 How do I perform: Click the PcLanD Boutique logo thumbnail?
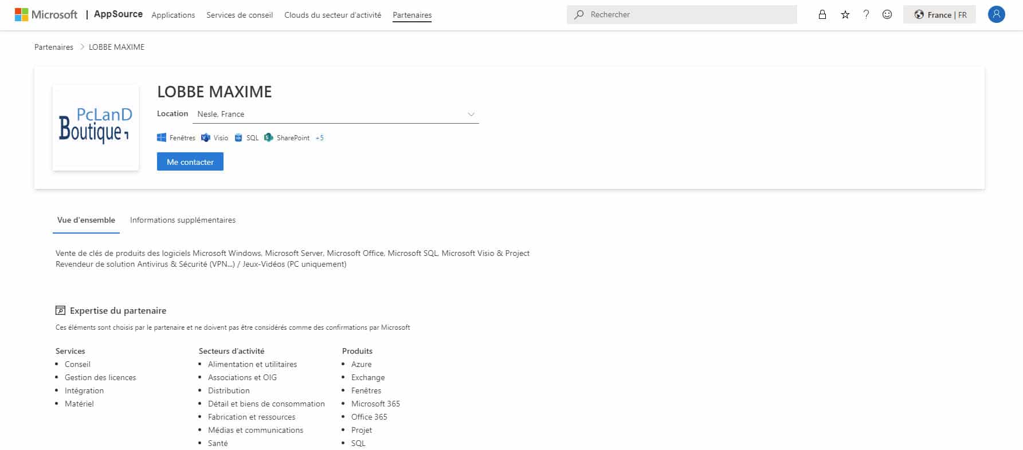point(96,127)
